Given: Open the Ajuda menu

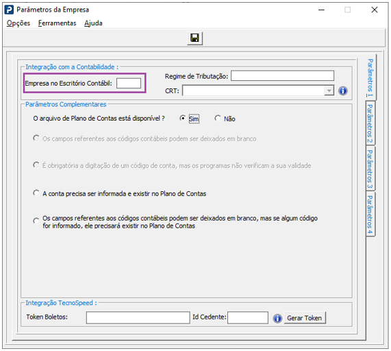Looking at the screenshot, I should tap(93, 23).
